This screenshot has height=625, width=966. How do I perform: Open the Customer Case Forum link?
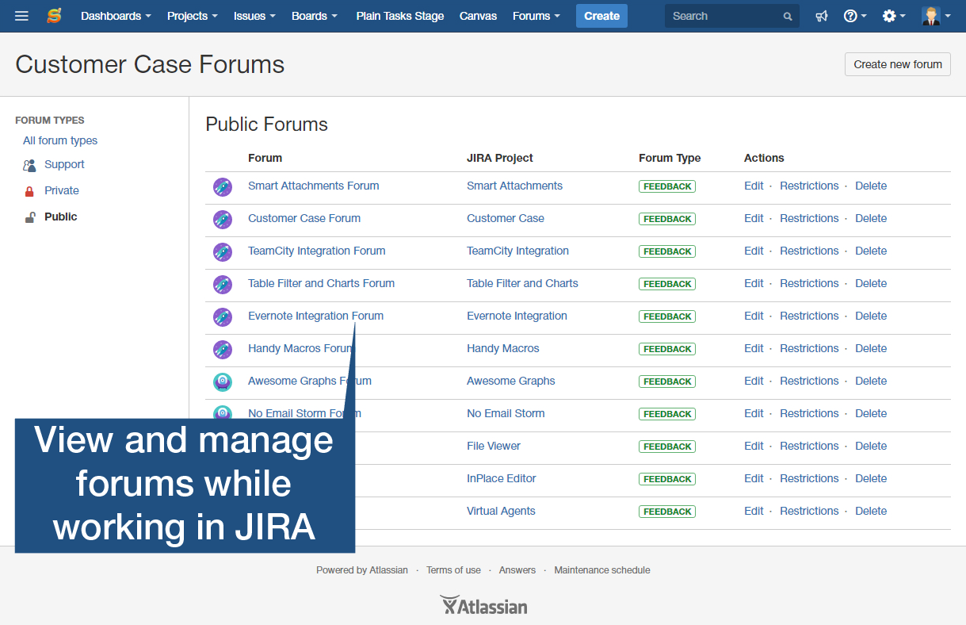pos(304,218)
